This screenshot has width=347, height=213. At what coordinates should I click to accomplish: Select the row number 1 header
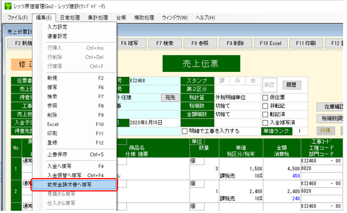coord(16,169)
